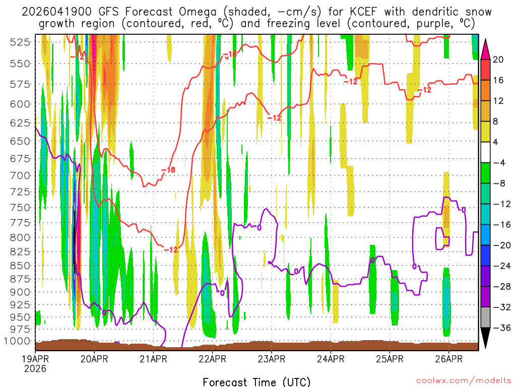Screen dimensions: 516x387
Task: Click the 525 pressure level label
Action: pos(20,42)
